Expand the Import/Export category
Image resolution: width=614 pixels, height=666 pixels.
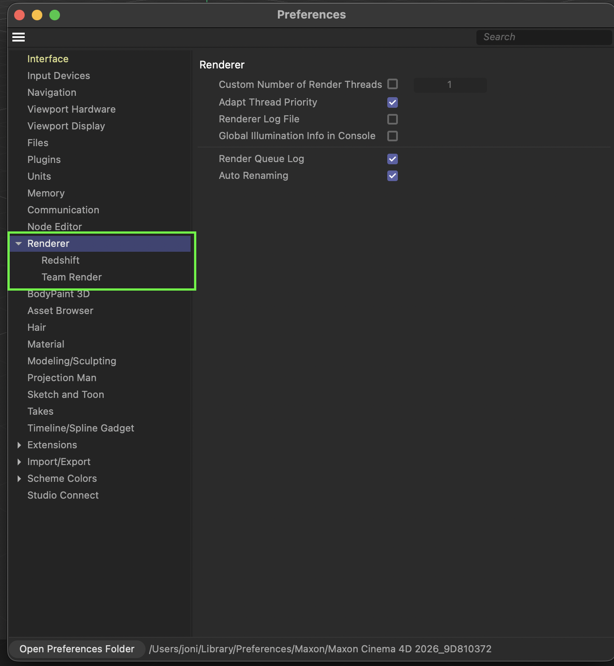pyautogui.click(x=19, y=462)
